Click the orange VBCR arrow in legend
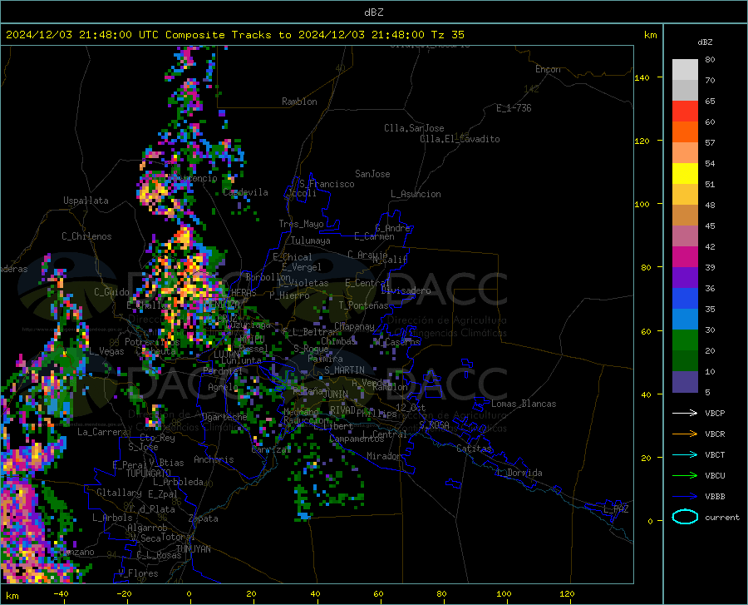 click(x=685, y=434)
